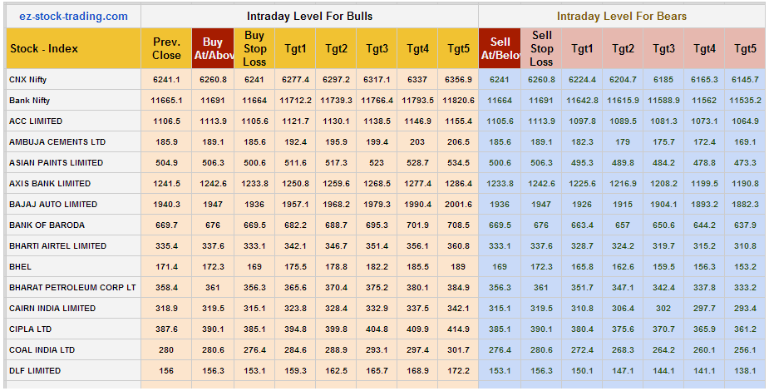Screen dimensions: 769x391
Task: Click the 'Buy Stop Loss' column header
Action: (254, 48)
